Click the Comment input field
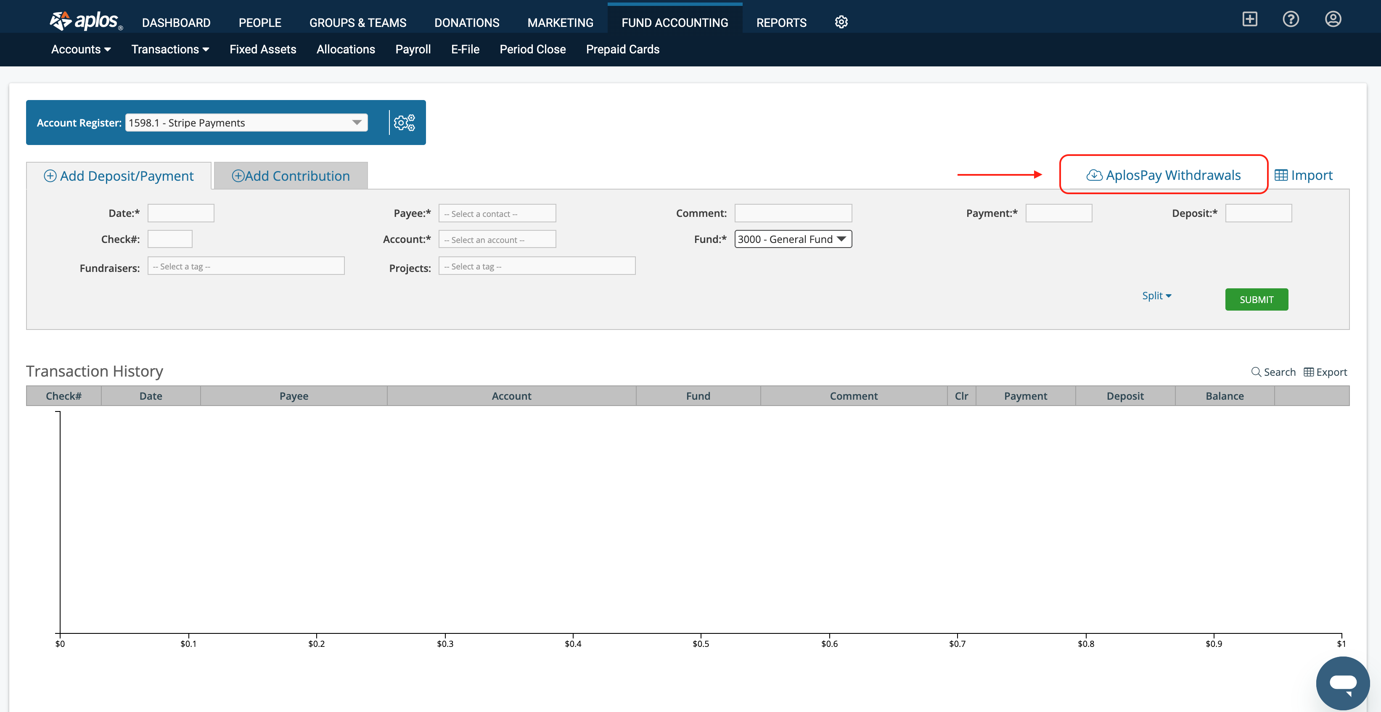Image resolution: width=1381 pixels, height=712 pixels. click(x=793, y=213)
